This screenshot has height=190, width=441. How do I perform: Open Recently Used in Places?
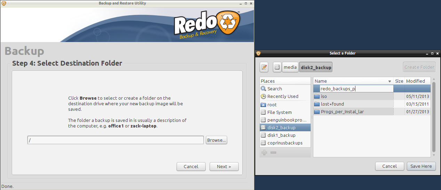(282, 96)
